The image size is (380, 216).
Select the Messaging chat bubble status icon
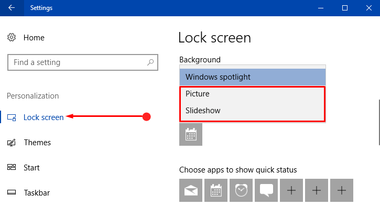(266, 190)
